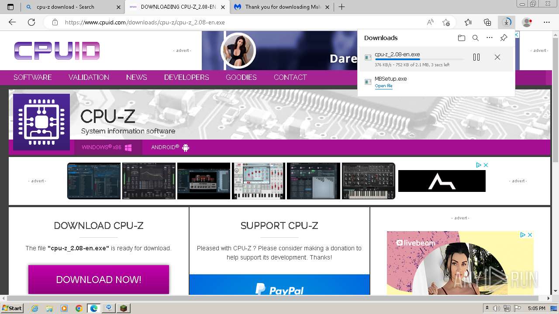559x314 pixels.
Task: Click the top banner ad with woman portrait
Action: pyautogui.click(x=279, y=51)
